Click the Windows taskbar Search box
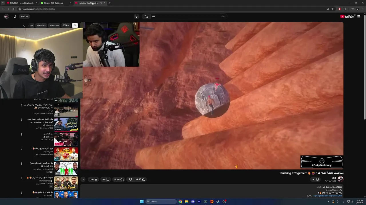The image size is (366, 205). (161, 202)
